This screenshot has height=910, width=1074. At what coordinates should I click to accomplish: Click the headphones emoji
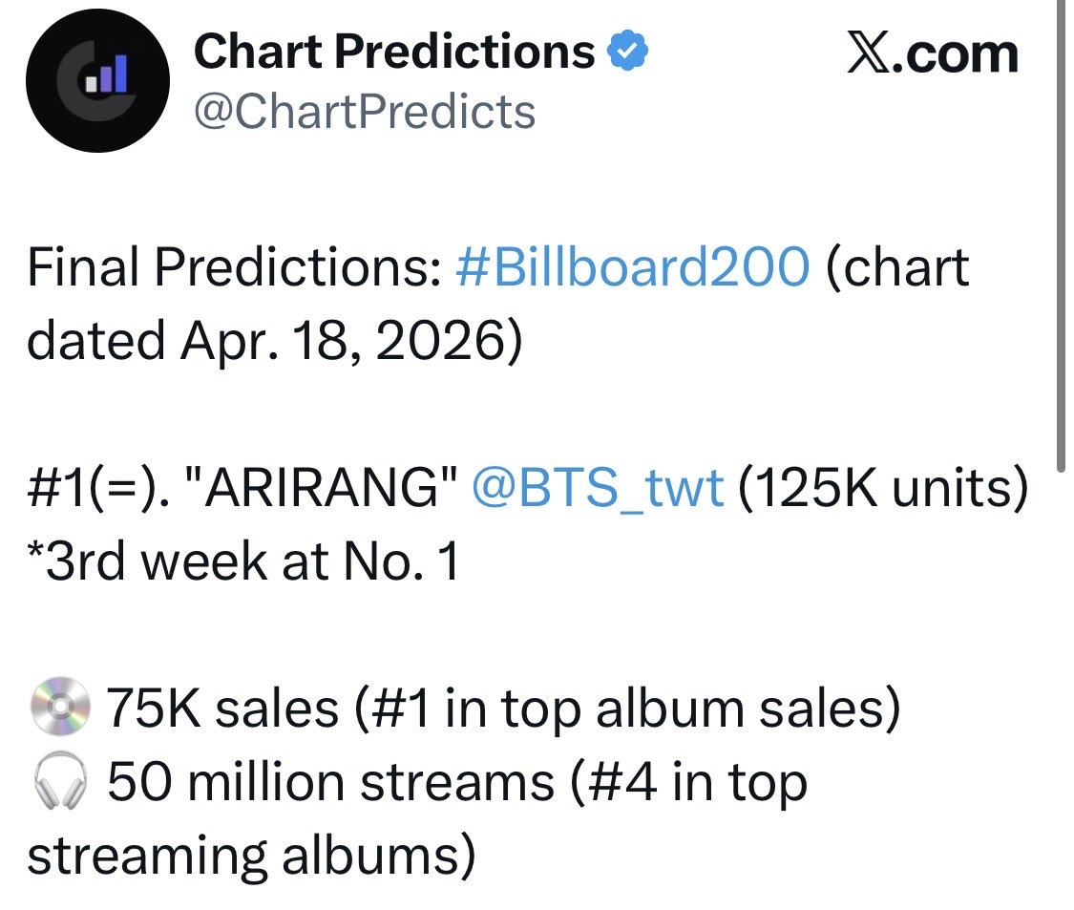point(61,780)
